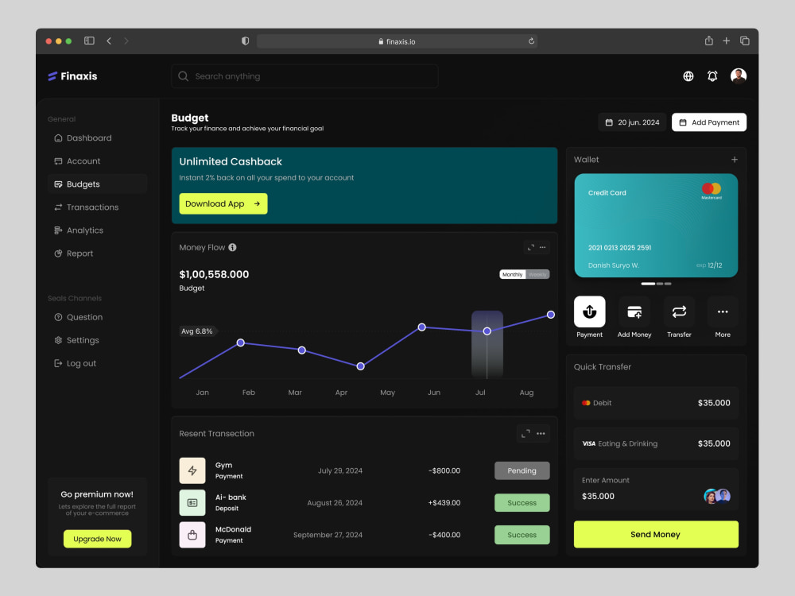Click browser share icon

pyautogui.click(x=709, y=41)
